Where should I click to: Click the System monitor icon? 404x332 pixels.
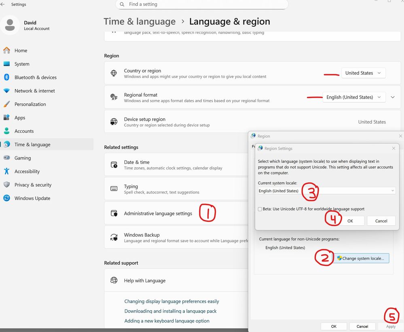tap(7, 64)
